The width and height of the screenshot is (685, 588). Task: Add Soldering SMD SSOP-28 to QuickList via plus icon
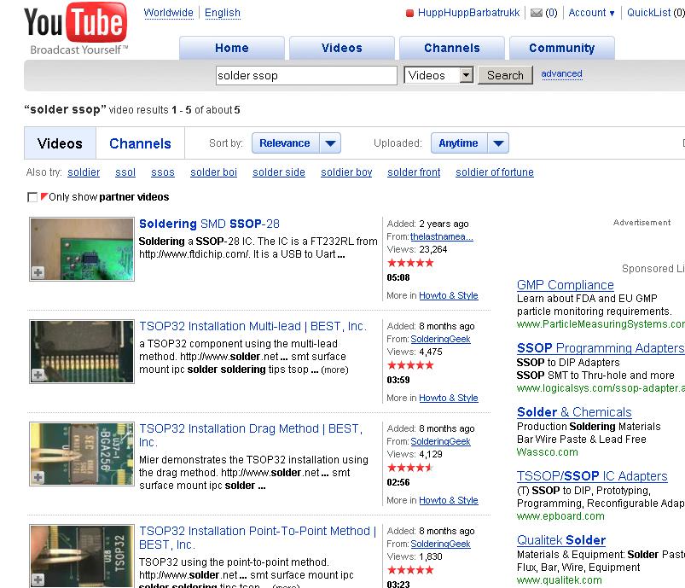(x=38, y=272)
